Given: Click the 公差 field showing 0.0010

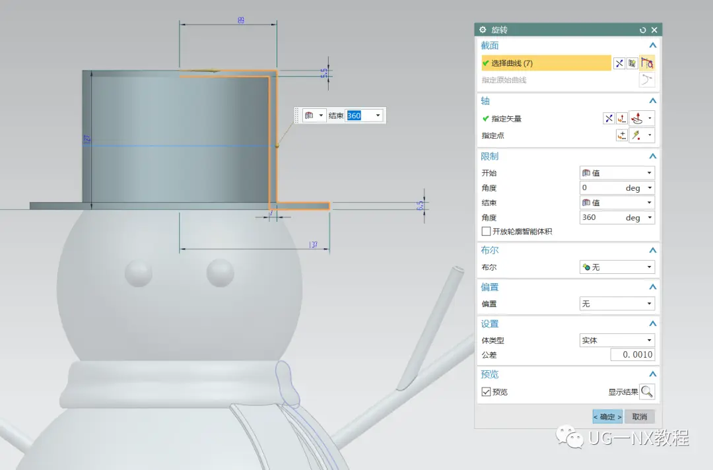Looking at the screenshot, I should pos(632,354).
